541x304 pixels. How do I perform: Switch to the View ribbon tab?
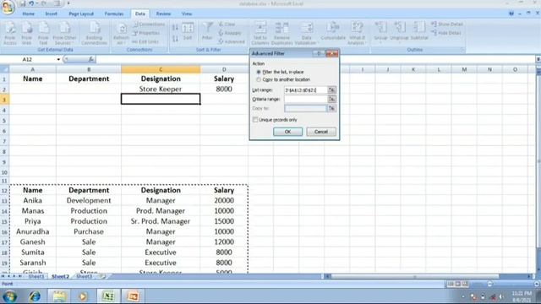[x=186, y=14]
